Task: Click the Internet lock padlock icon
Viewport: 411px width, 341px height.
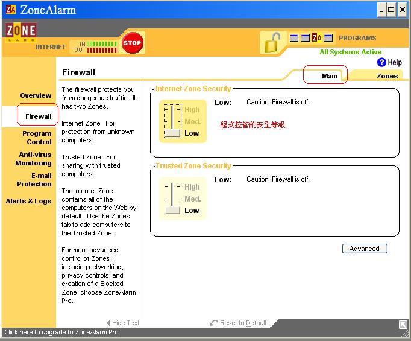Action: coord(272,42)
